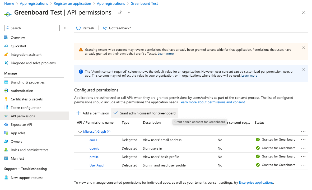Click the Authentication icon
Screen dimensions: 312x190
coord(6,91)
